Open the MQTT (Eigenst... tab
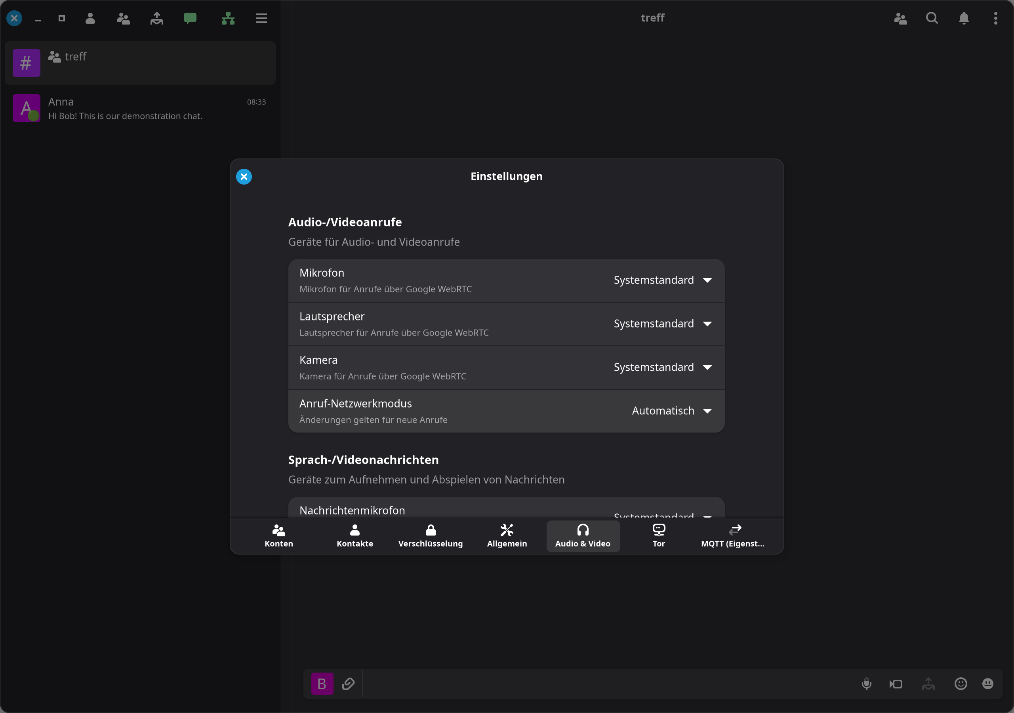This screenshot has height=713, width=1014. coord(733,536)
